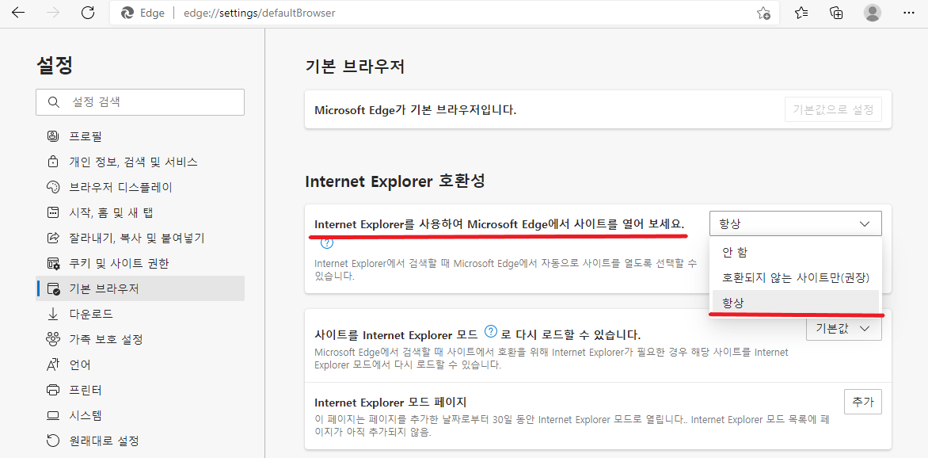The width and height of the screenshot is (928, 458).
Task: Click the window icon beside 시작, 홈 및 새 탭
Action: tap(53, 212)
